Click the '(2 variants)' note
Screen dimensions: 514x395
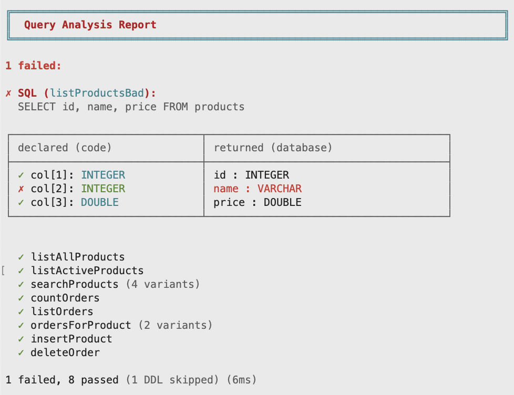pyautogui.click(x=176, y=325)
